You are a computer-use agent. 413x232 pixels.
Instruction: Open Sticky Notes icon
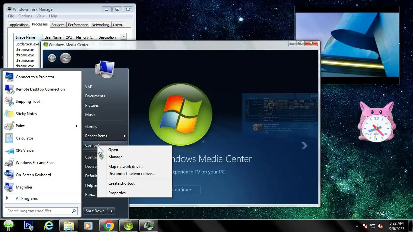[9, 114]
